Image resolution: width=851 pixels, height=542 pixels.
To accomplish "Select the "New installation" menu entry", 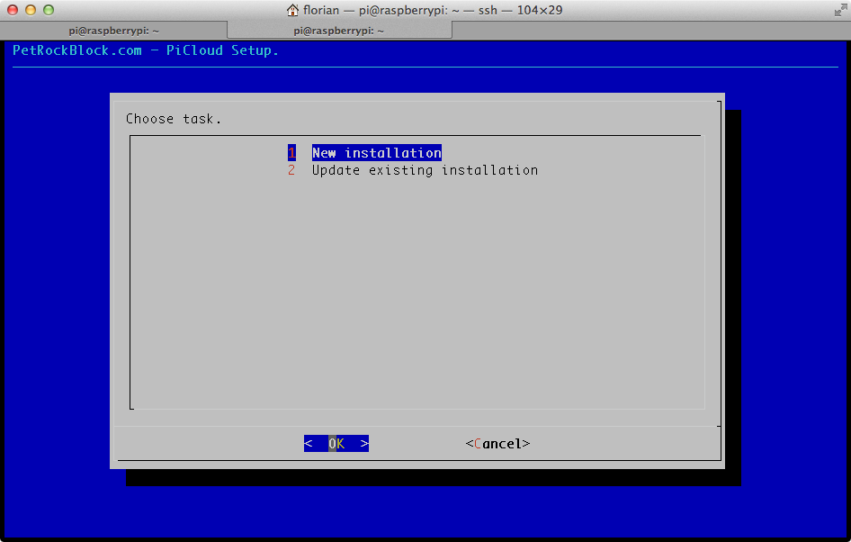I will (377, 153).
